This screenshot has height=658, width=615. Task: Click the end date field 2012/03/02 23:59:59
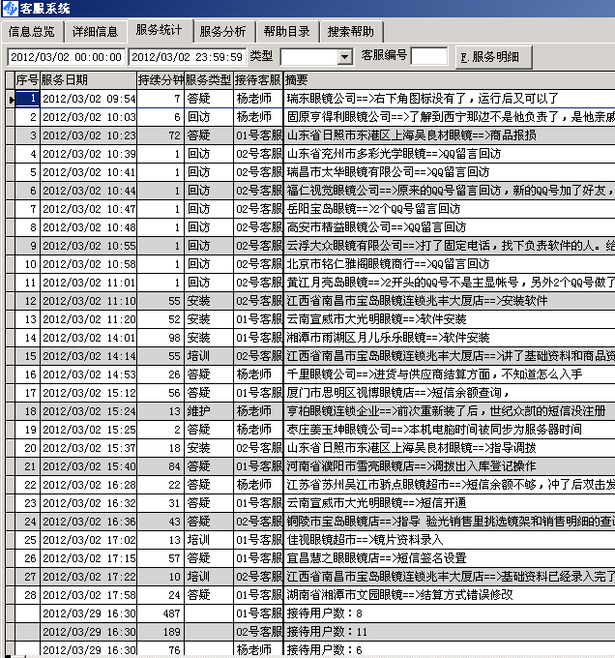tap(187, 57)
